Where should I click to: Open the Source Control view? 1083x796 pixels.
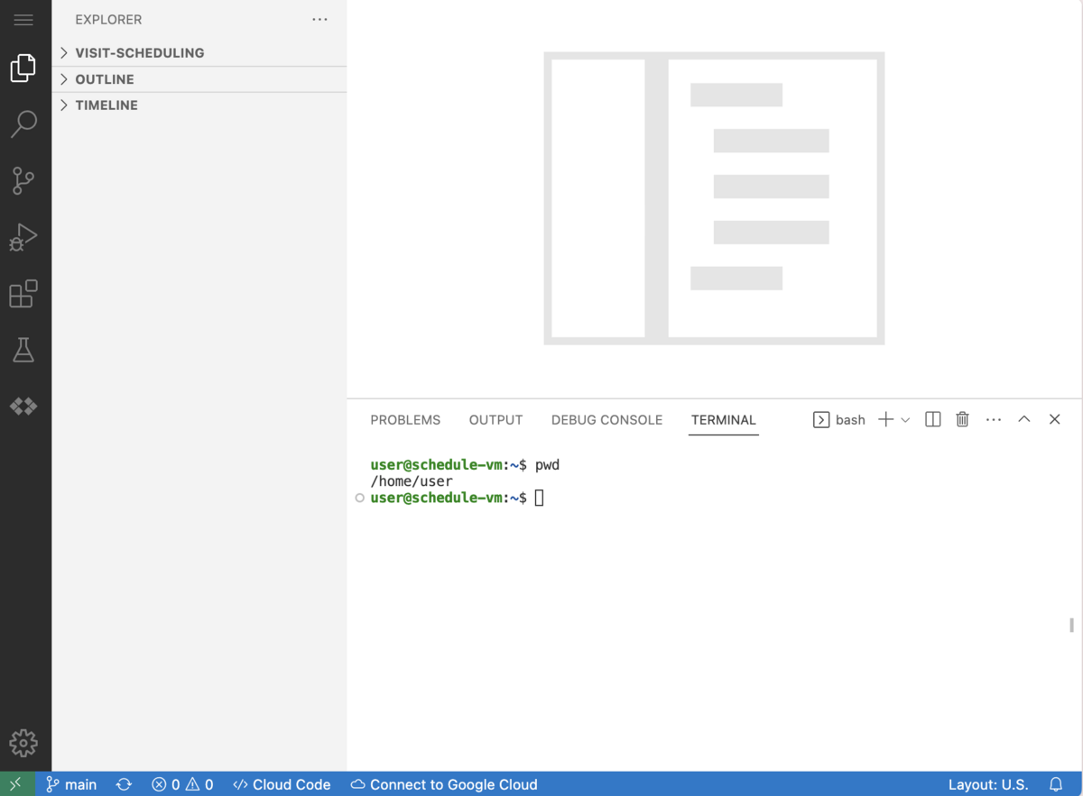24,180
